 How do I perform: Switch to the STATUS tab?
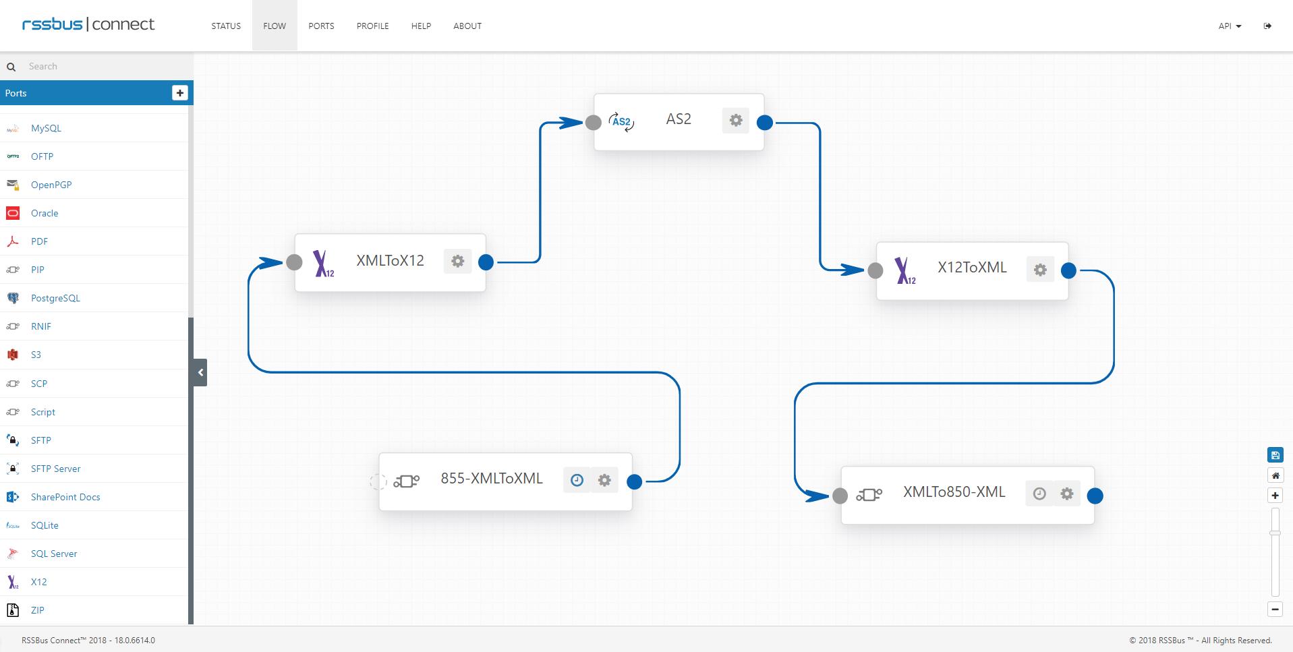[x=226, y=26]
